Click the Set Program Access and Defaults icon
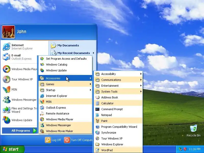The width and height of the screenshot is (204, 153). pyautogui.click(x=42, y=59)
